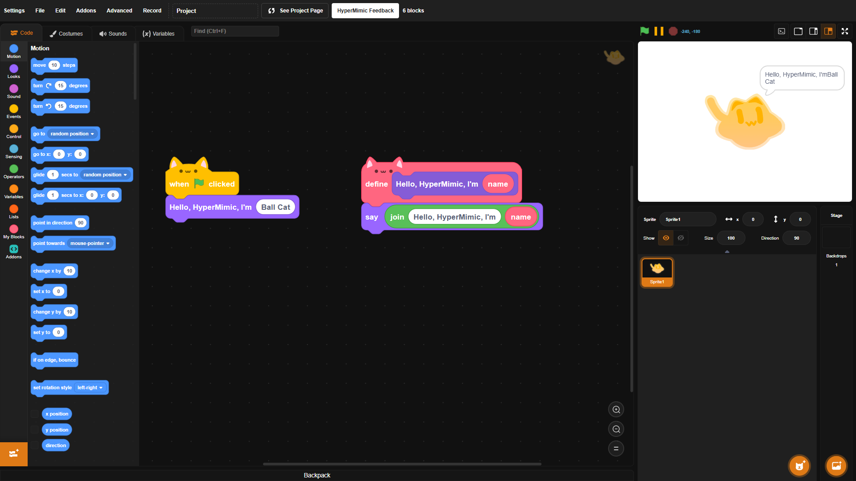Click the Sprite name field
Screen dimensions: 856x481
click(687, 219)
